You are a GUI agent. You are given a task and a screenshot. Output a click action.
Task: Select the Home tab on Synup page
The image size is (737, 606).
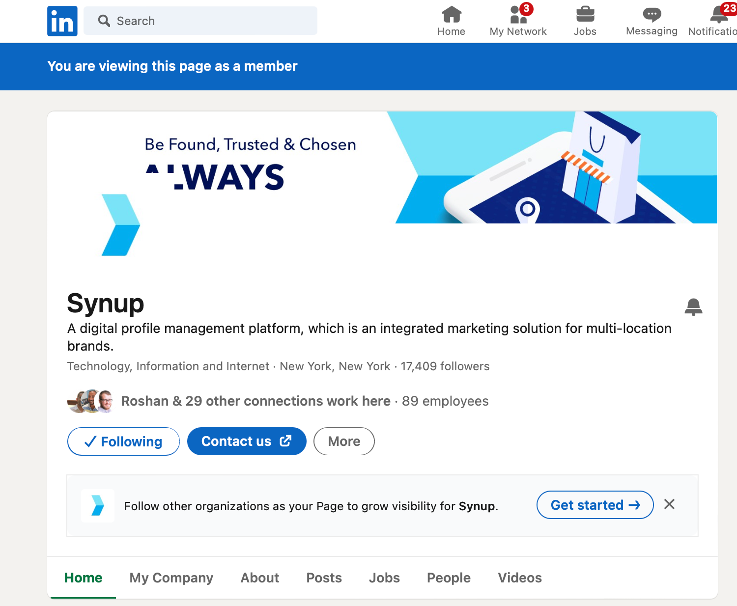pyautogui.click(x=83, y=578)
